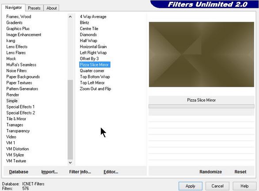
Task: Choose MuRa's Seamless category
Action: point(21,65)
